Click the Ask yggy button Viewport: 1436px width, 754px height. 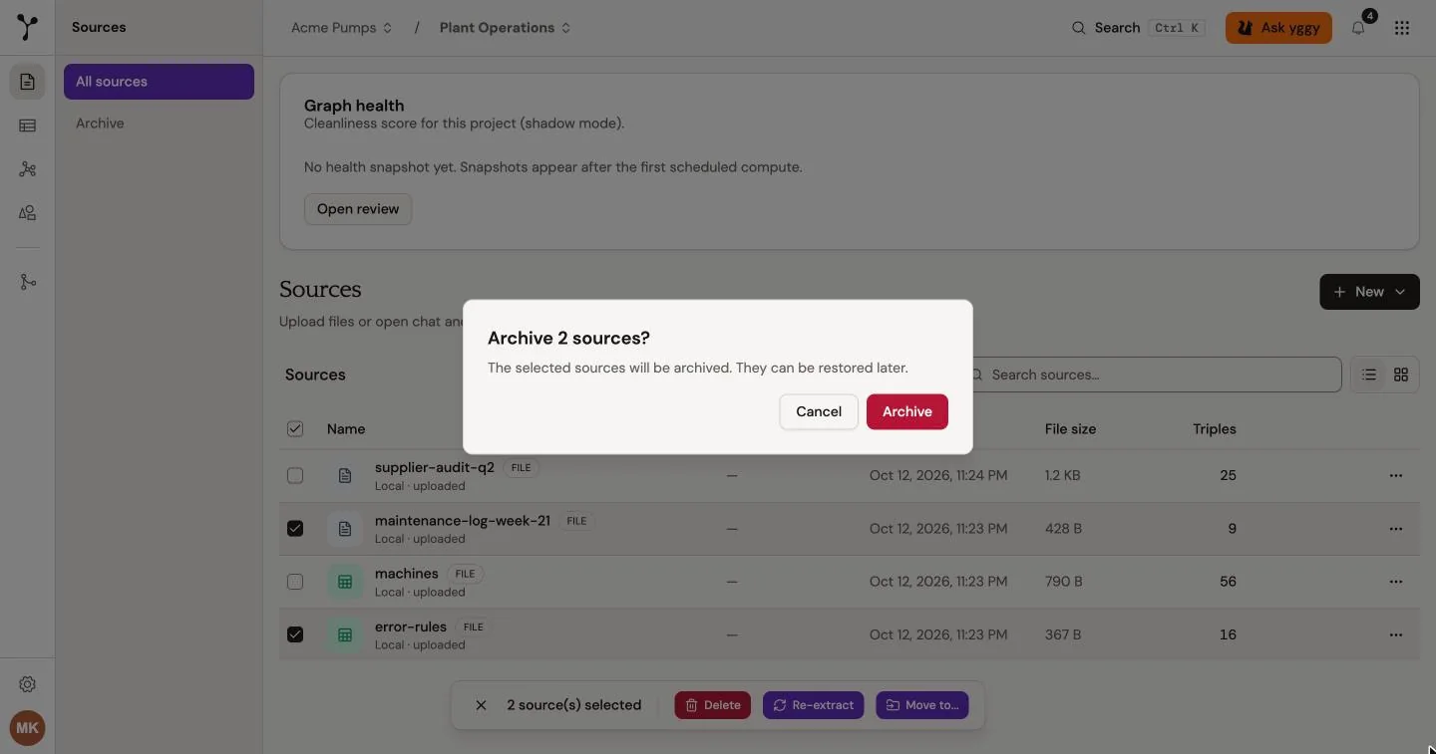pos(1278,28)
